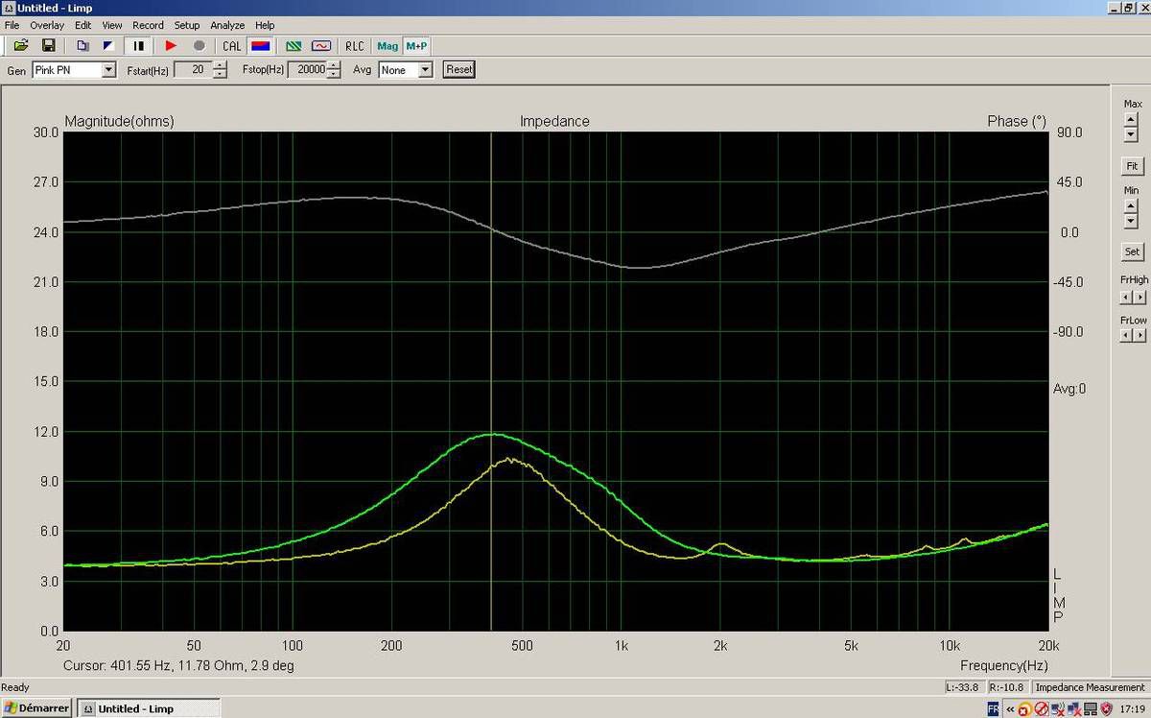Click the Fstart(Hz) value field
Image resolution: width=1151 pixels, height=718 pixels.
(x=193, y=69)
